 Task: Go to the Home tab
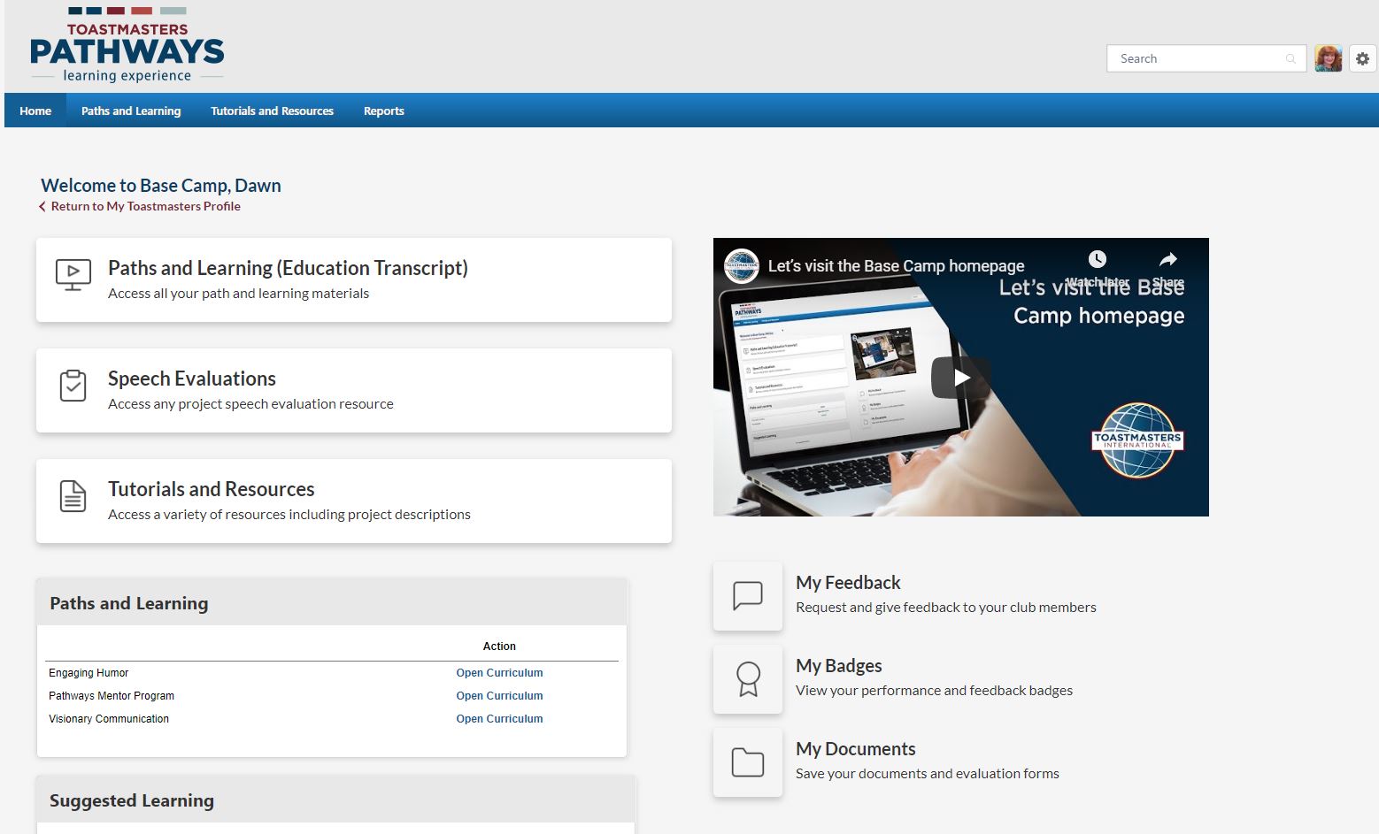(35, 111)
